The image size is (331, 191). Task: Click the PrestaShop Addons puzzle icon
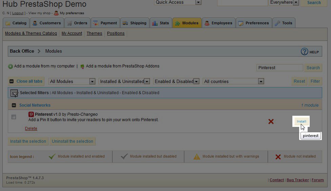click(82, 66)
